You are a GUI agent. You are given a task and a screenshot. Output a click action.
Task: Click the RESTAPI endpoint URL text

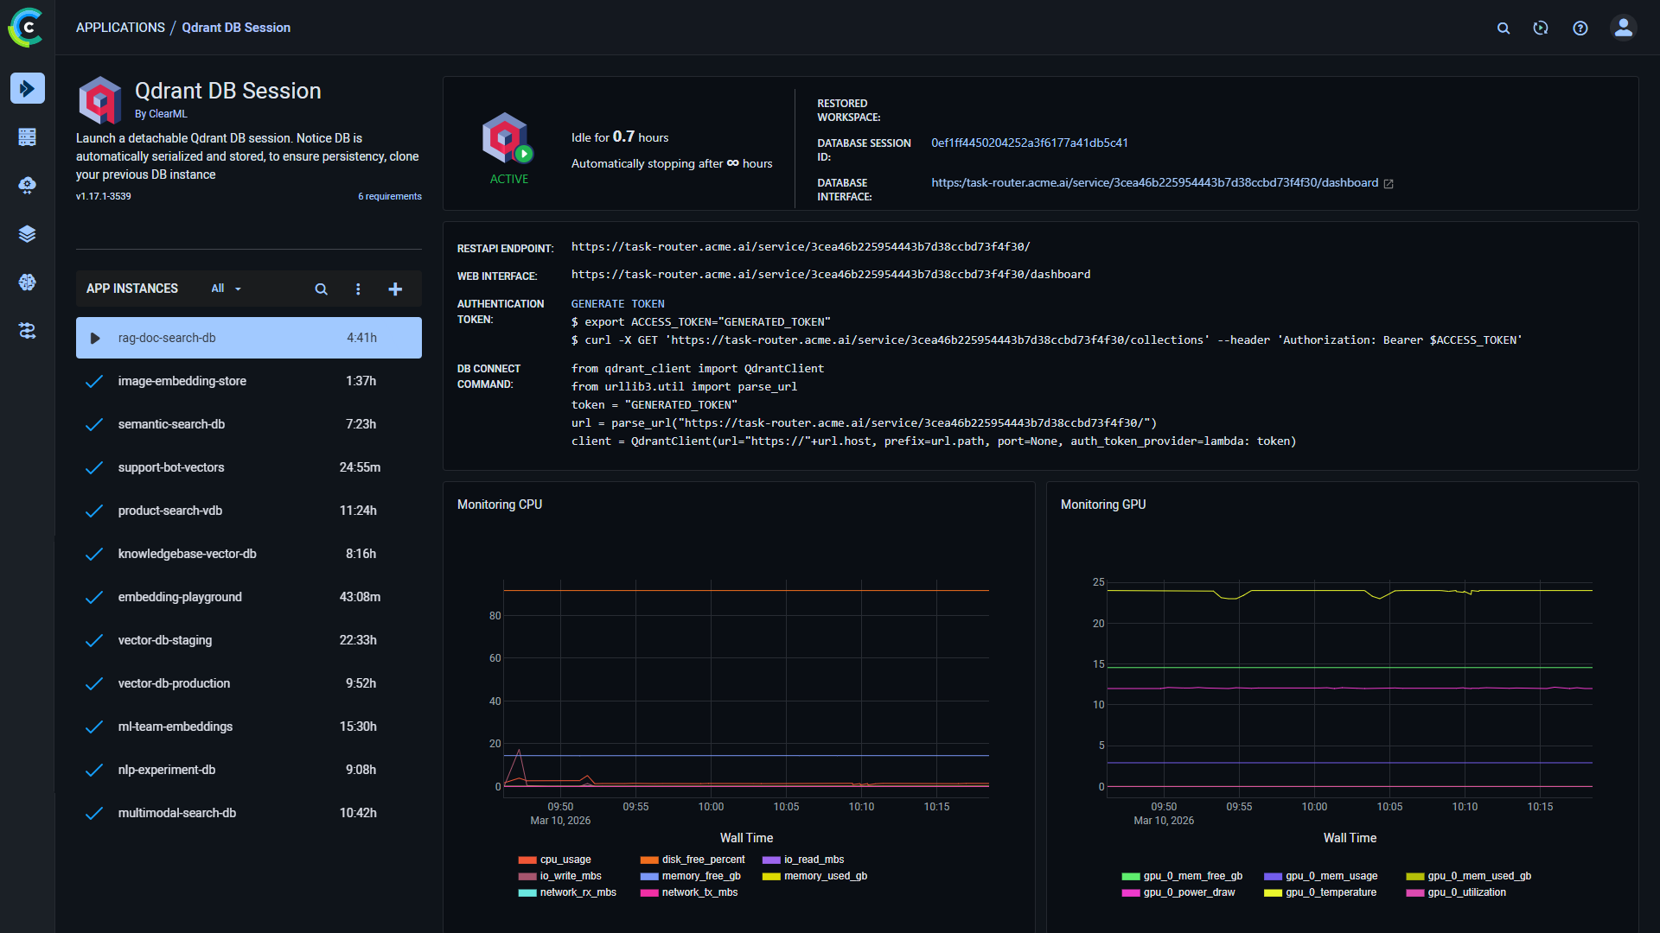(x=801, y=247)
